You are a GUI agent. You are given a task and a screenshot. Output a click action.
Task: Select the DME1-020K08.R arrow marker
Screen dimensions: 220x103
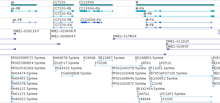point(50,34)
